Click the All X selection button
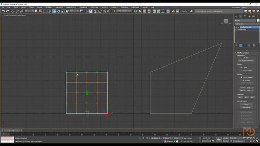Image resolution: width=260 pixels, height=146 pixels. tap(240, 97)
